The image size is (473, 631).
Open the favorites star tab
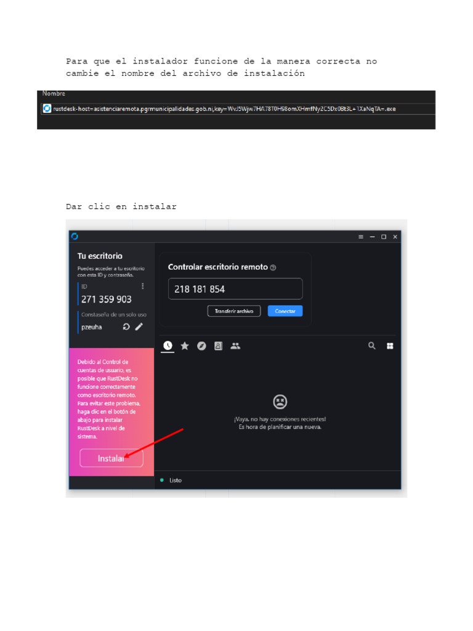point(185,346)
